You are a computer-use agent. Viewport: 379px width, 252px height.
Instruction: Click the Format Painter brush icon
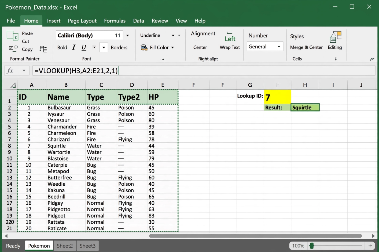[x=43, y=49]
